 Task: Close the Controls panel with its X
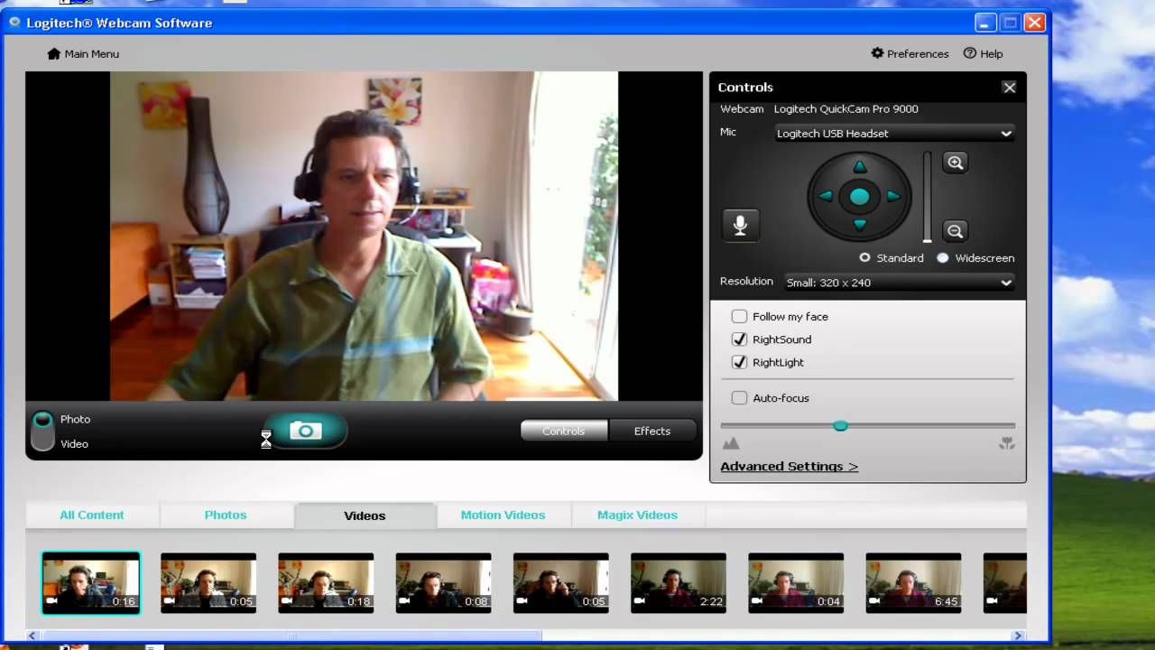1009,88
